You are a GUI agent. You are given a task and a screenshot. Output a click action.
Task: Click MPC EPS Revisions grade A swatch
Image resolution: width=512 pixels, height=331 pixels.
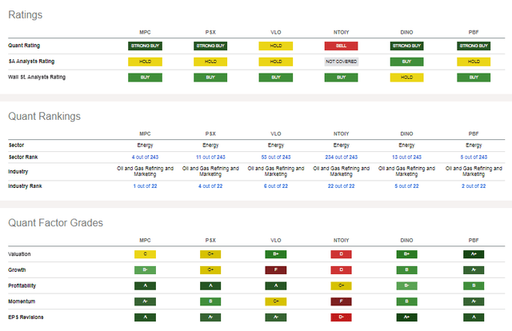[x=145, y=317]
